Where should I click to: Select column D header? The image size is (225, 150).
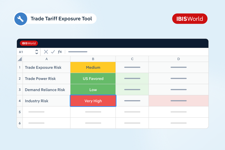pos(178,59)
